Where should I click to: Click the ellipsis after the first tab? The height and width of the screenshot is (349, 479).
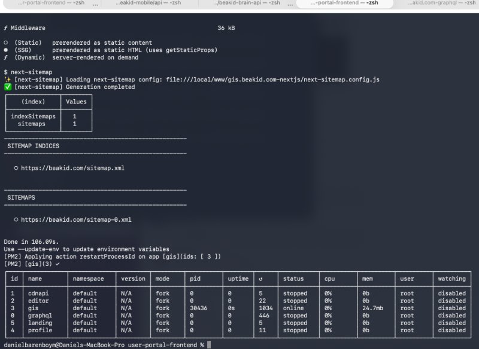[95, 4]
